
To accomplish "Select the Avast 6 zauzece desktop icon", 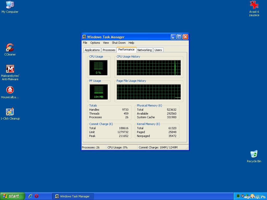I will coord(254,9).
